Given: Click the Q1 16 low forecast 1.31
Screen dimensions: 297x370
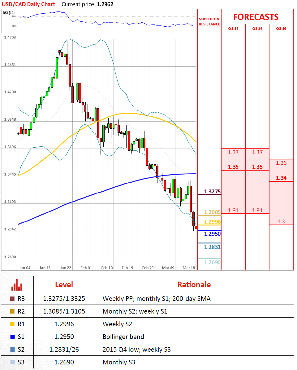Looking at the screenshot, I should tap(233, 210).
